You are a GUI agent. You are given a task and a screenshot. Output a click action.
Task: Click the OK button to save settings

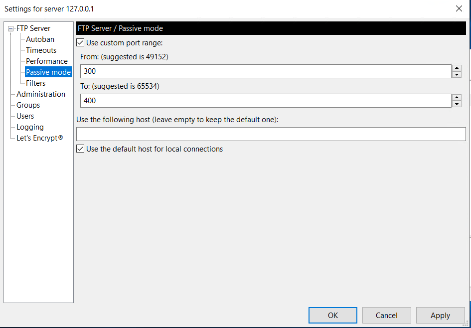click(332, 315)
